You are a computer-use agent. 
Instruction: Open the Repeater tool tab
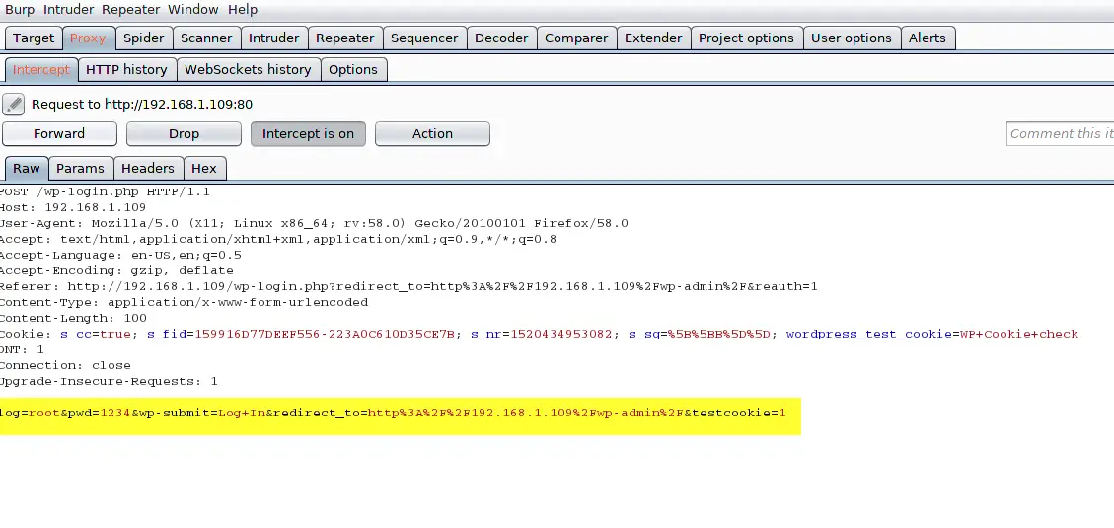344,38
